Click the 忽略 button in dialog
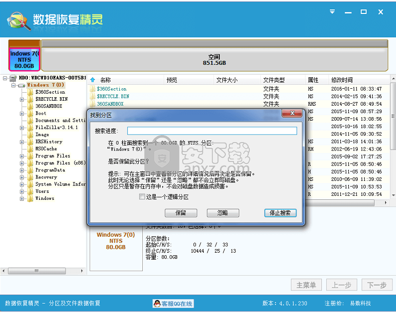 pos(223,213)
